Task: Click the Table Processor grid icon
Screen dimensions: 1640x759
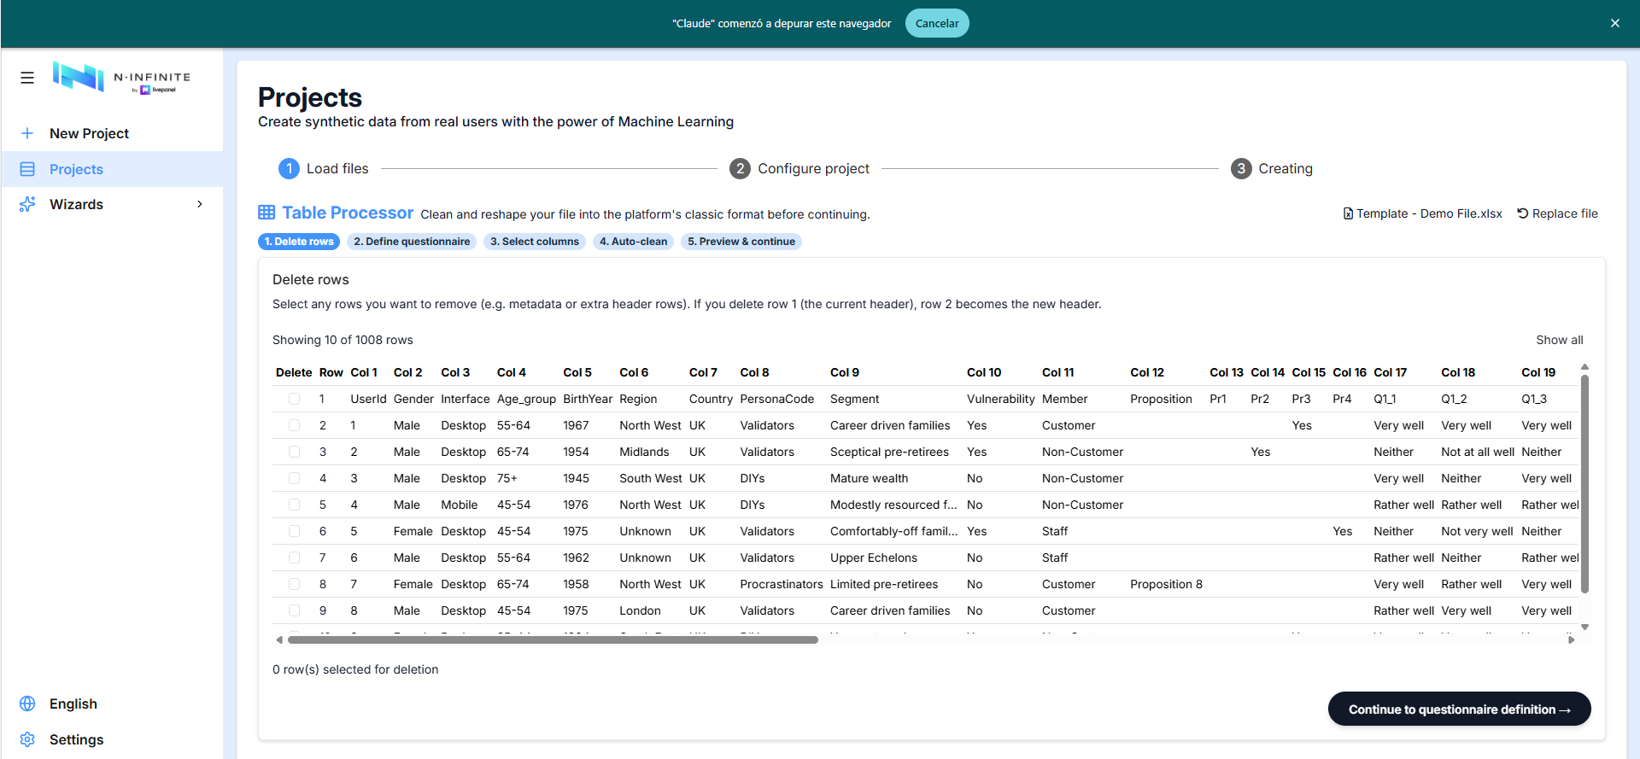Action: [266, 213]
